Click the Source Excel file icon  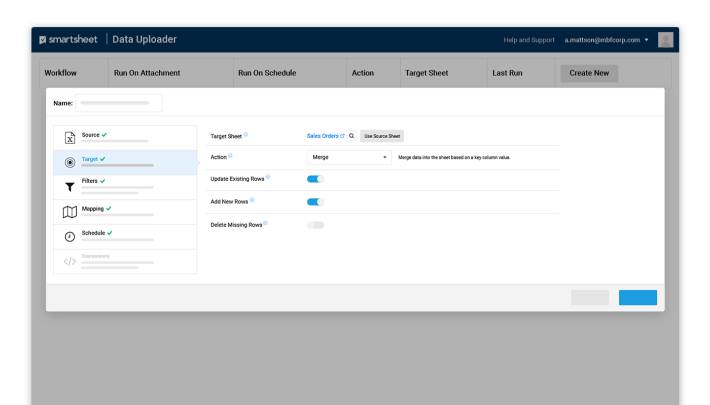click(70, 138)
